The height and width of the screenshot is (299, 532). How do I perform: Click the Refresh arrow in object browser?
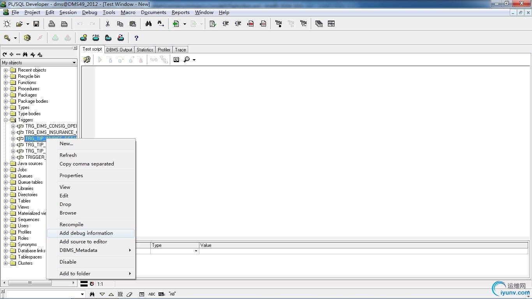tap(5, 55)
